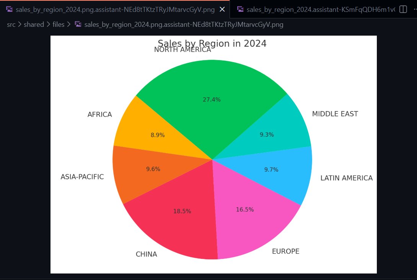
Task: Open the src breadcrumb dropdown
Action: click(11, 24)
